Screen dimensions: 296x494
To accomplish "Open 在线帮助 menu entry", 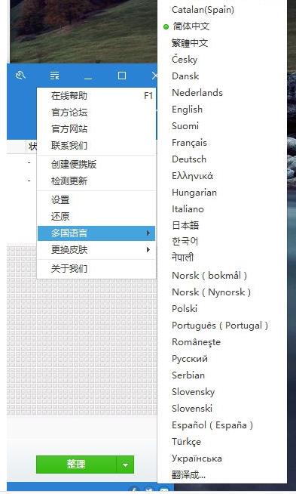I will 96,96.
